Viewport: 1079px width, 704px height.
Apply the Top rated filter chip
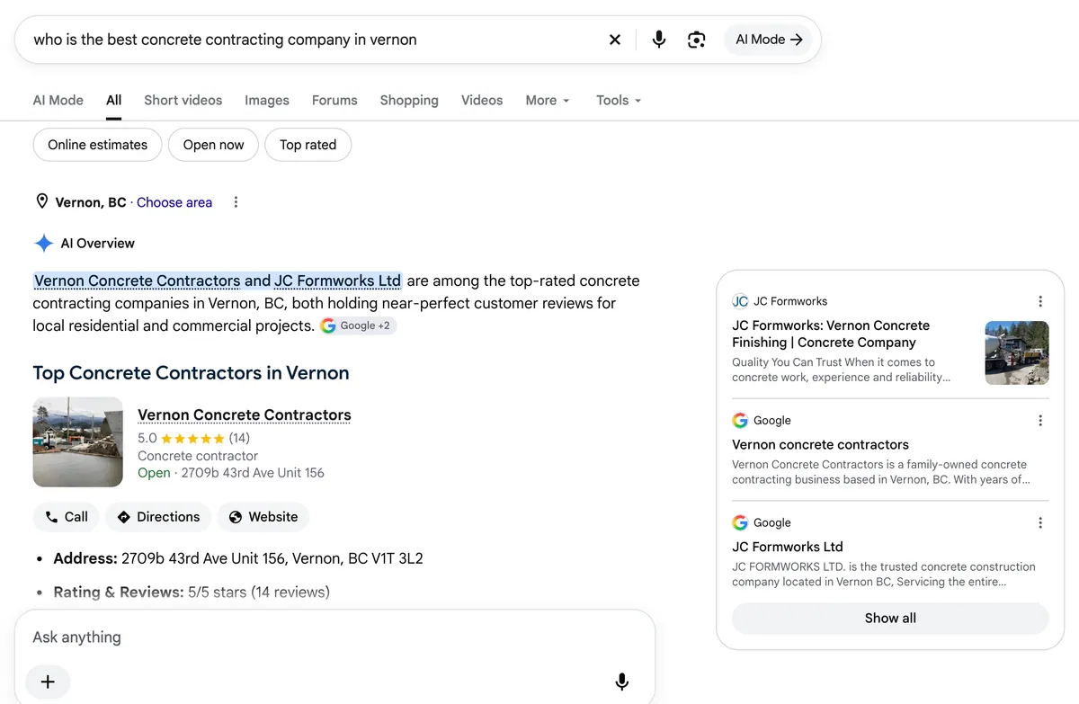308,145
